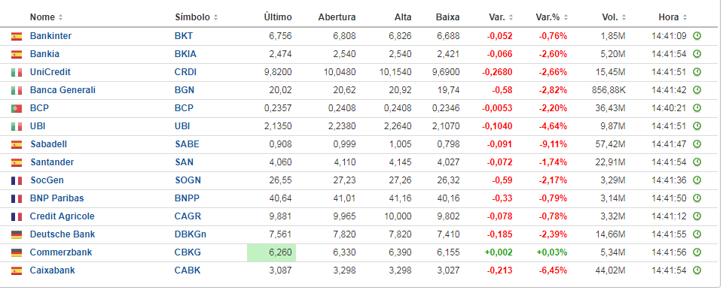
Task: Sort by Vol. column sort arrows
Action: tap(625, 17)
